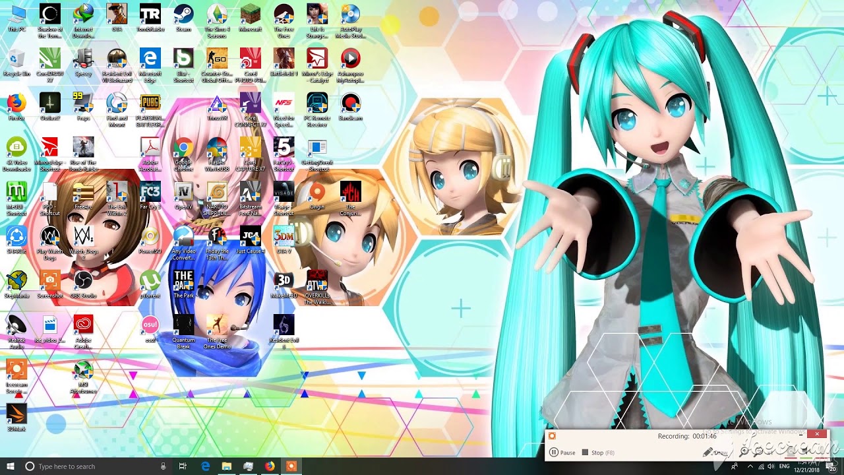Open the StepMania shortcut
This screenshot has width=844, height=475.
point(16,284)
